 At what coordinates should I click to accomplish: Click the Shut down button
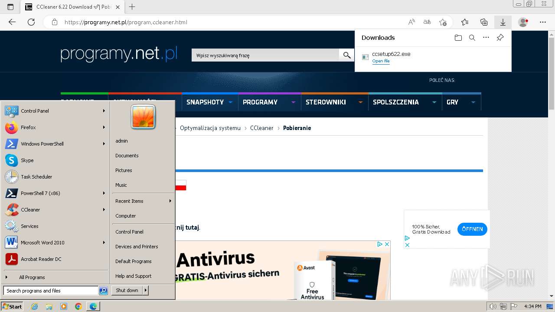pyautogui.click(x=127, y=290)
